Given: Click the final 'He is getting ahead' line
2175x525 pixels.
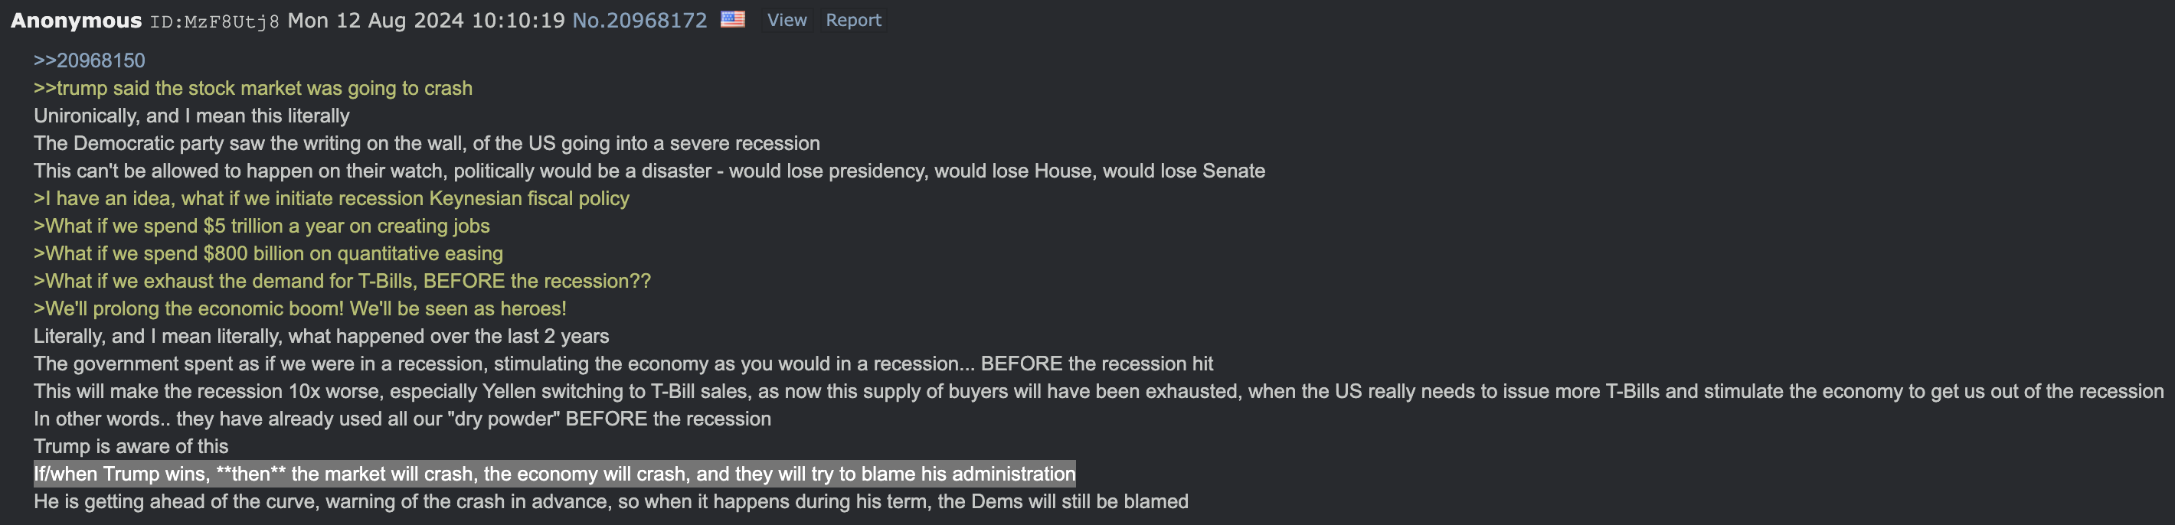Looking at the screenshot, I should click(x=610, y=501).
